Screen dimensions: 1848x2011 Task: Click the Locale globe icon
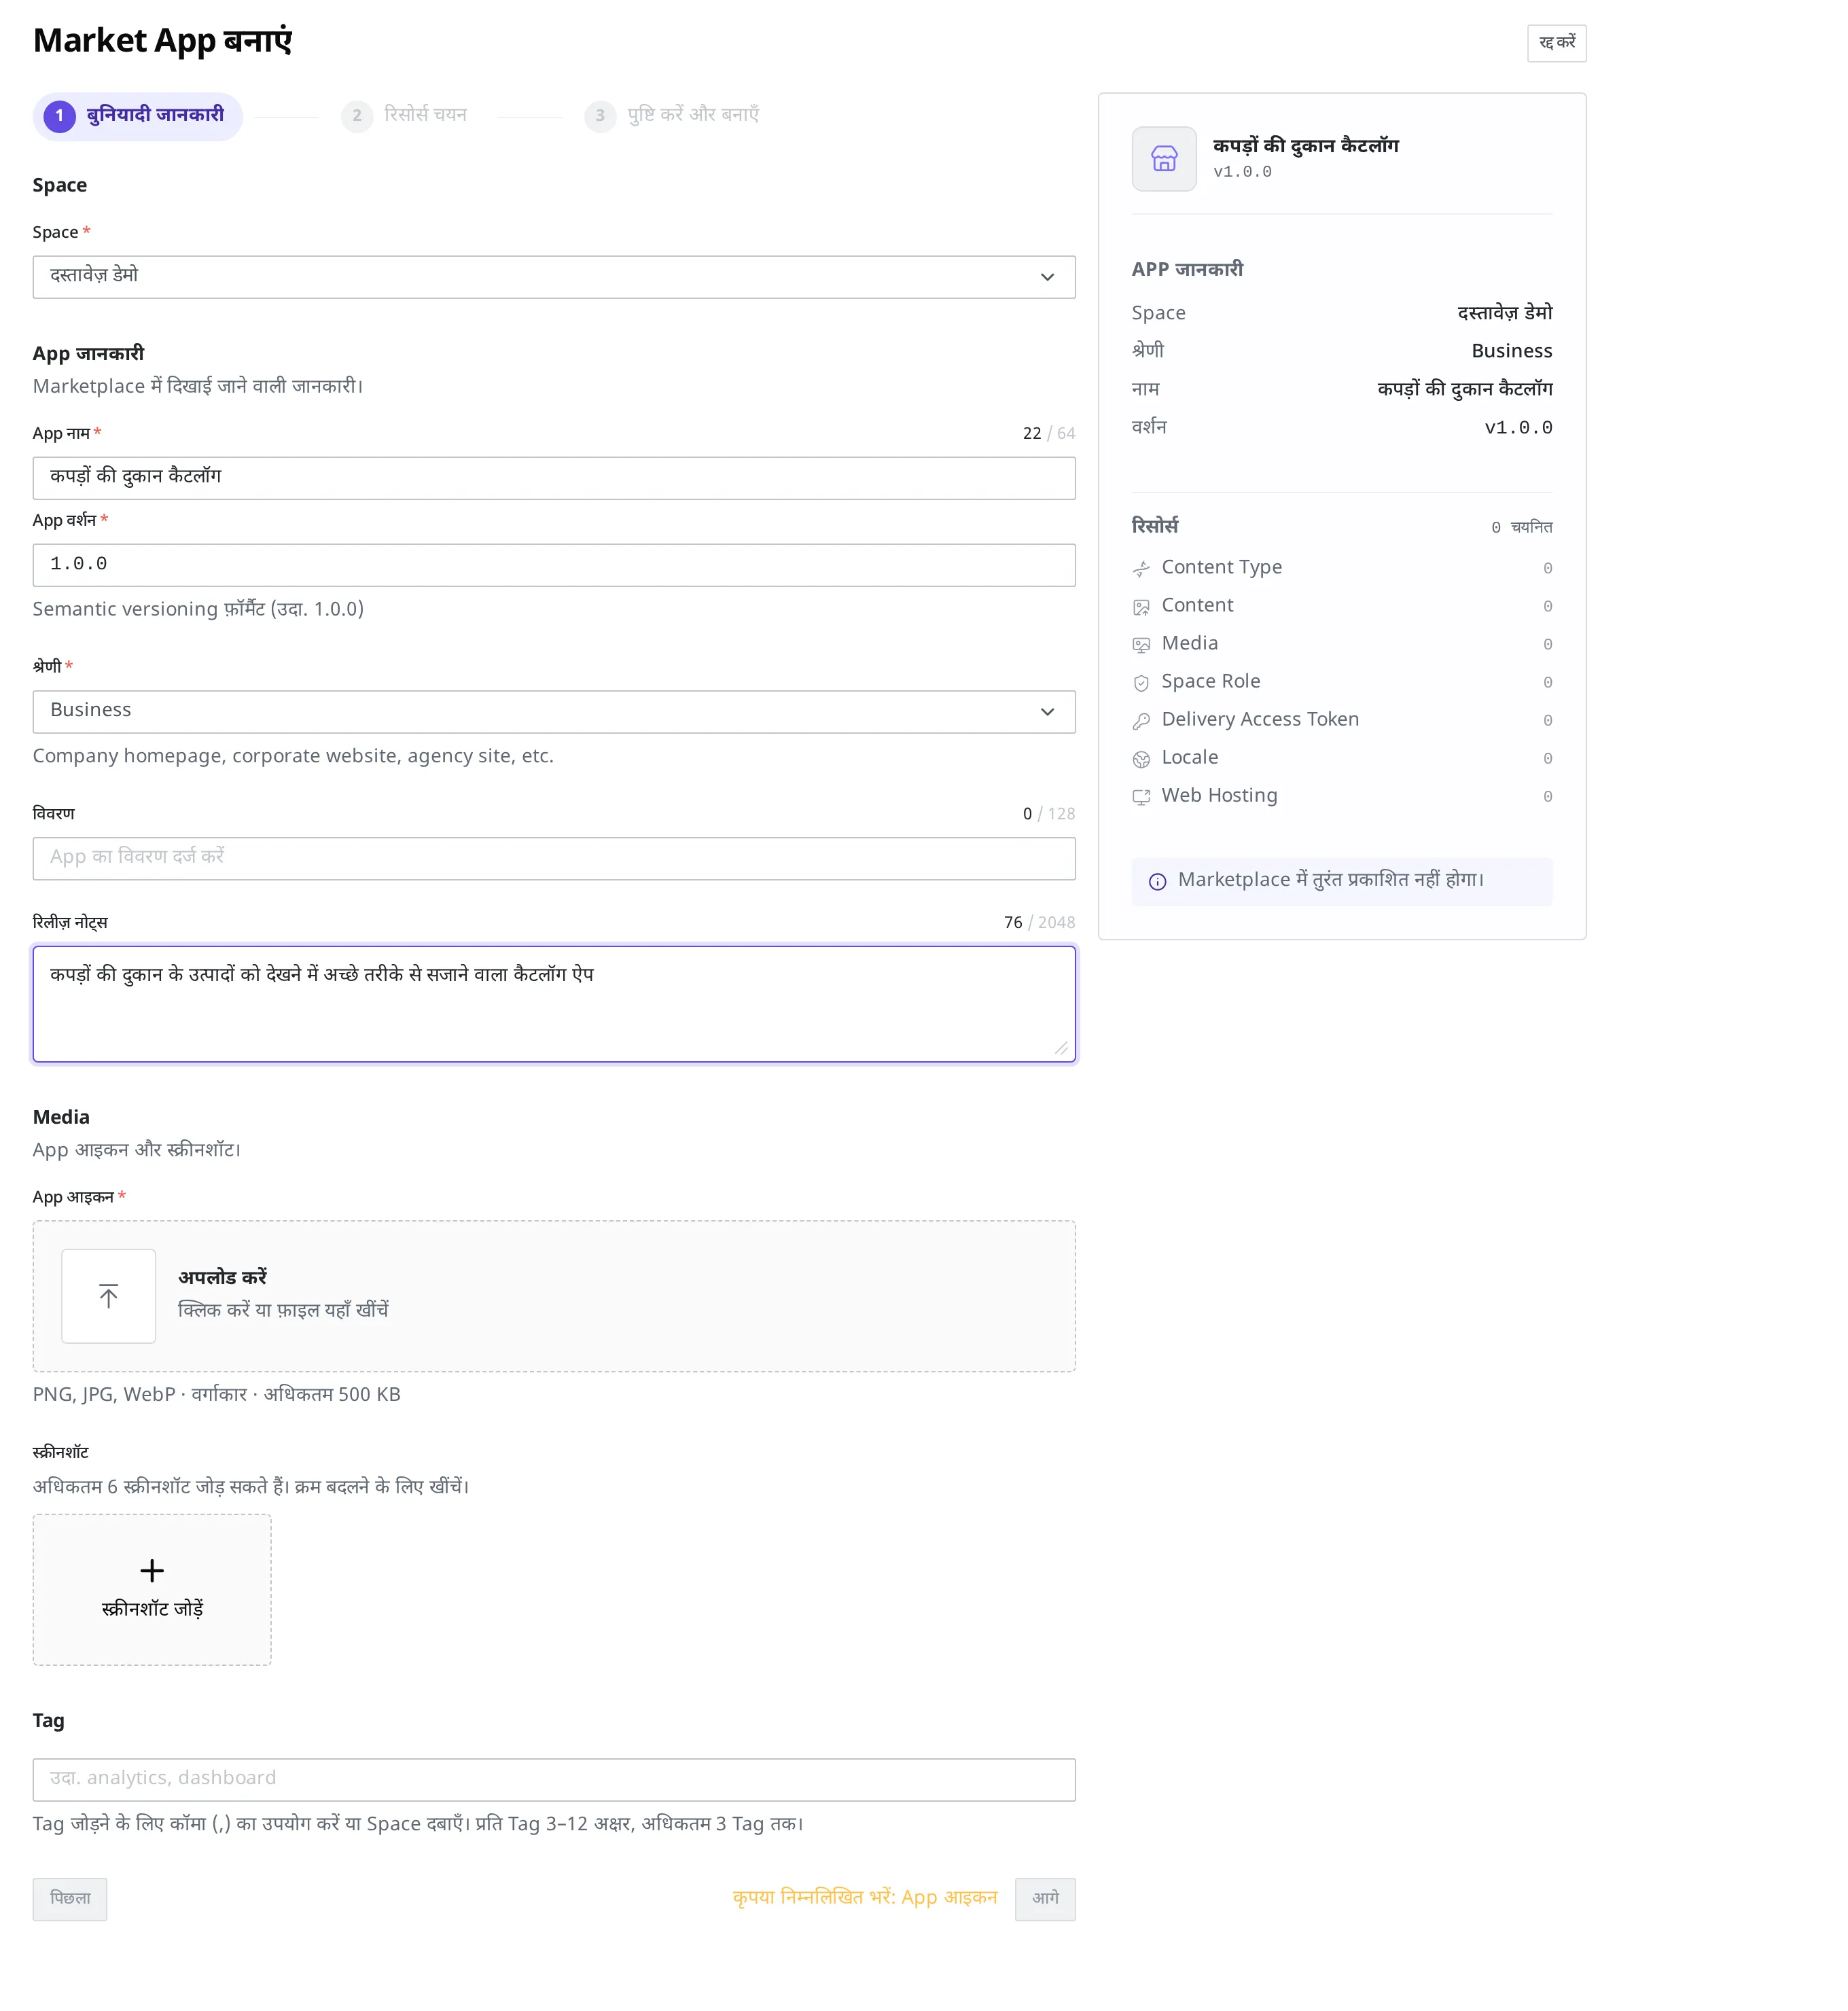coord(1141,759)
